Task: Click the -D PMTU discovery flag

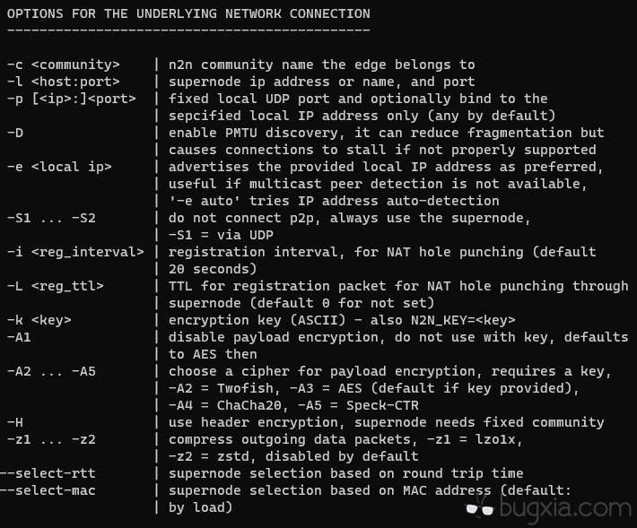Action: (15, 133)
